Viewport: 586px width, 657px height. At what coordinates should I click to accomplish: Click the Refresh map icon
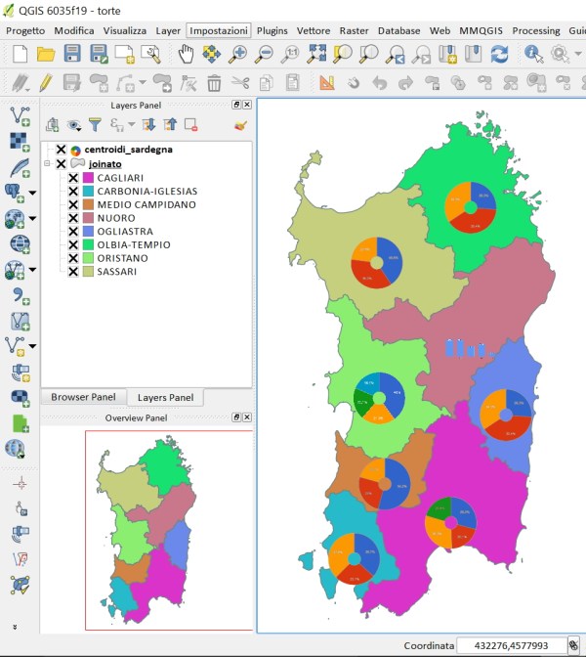[x=499, y=54]
